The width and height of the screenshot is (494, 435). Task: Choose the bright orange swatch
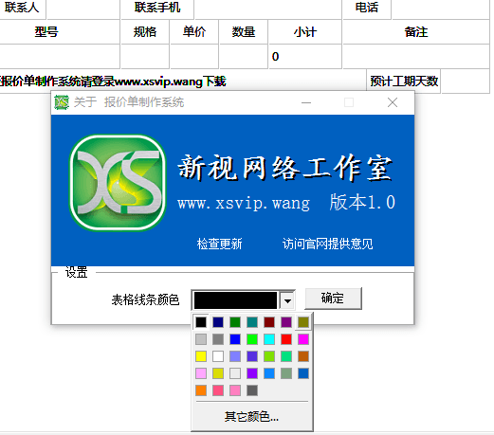[x=201, y=390]
